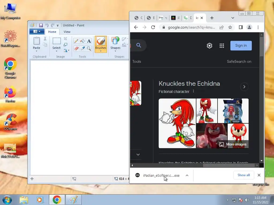The height and width of the screenshot is (205, 274).
Task: Click the Chrome address bar URL
Action: (x=192, y=27)
